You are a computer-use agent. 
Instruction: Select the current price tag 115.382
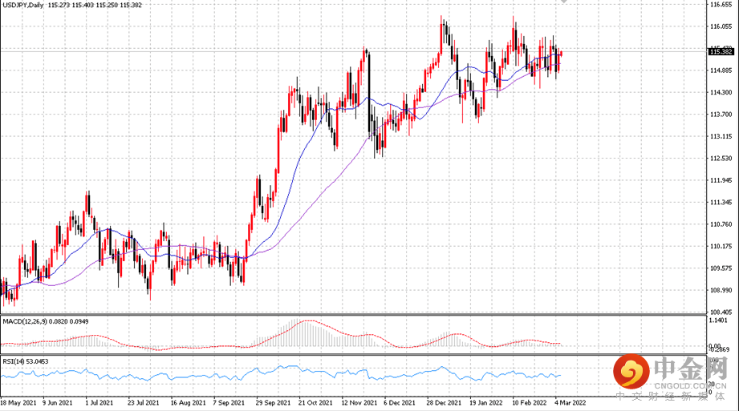click(x=721, y=52)
